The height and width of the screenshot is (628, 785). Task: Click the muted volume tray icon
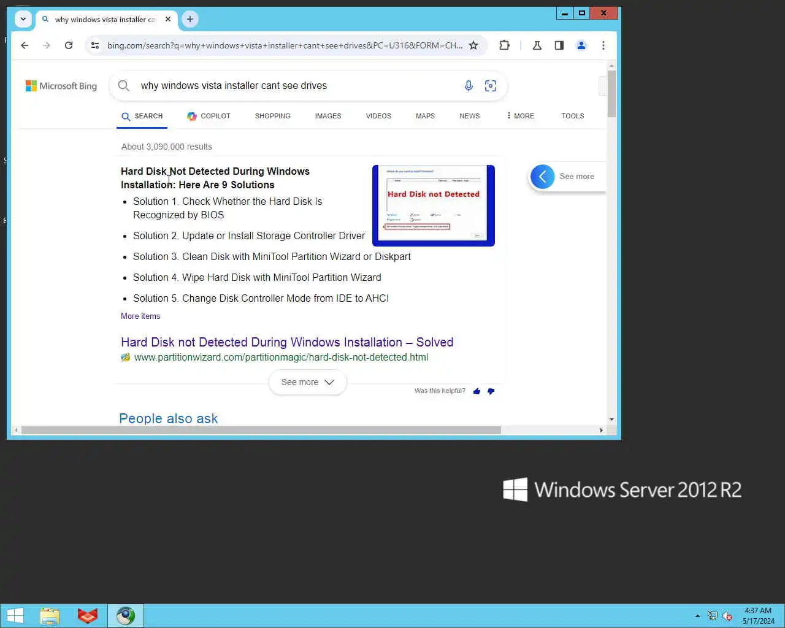point(727,616)
